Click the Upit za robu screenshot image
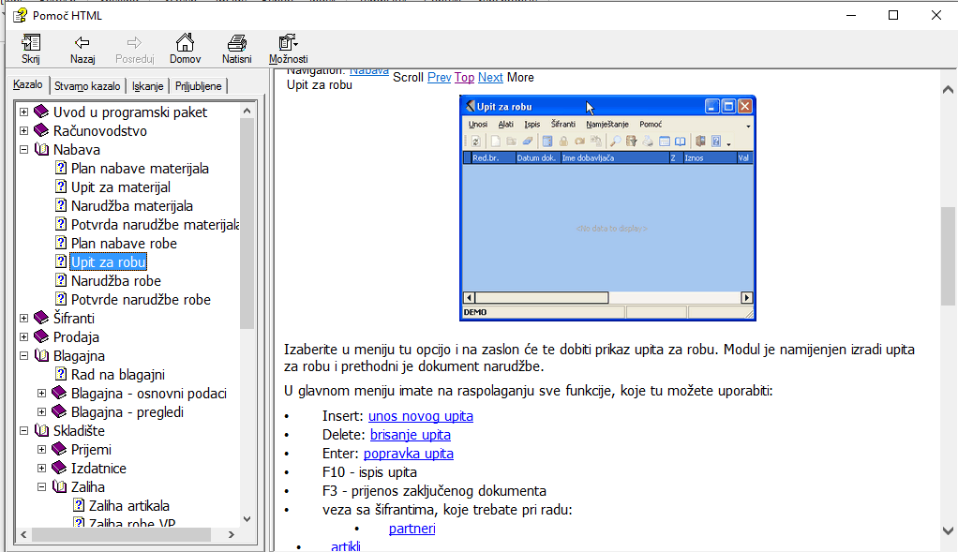958x552 pixels. (x=607, y=208)
